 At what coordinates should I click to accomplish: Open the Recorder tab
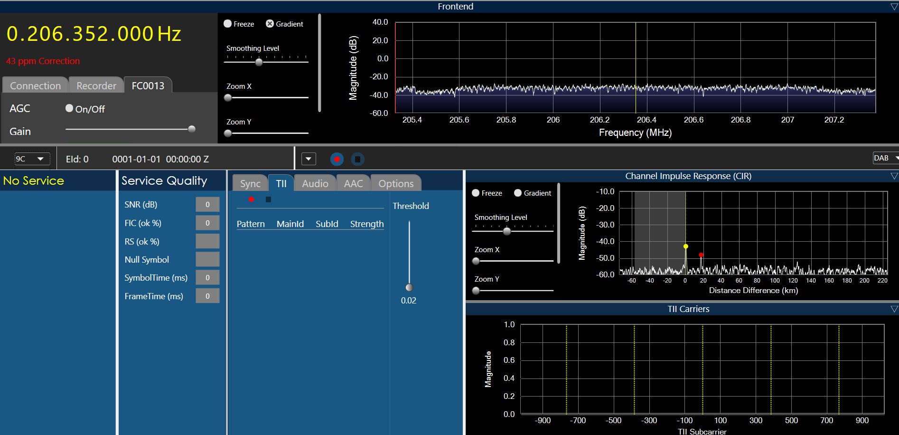coord(96,86)
